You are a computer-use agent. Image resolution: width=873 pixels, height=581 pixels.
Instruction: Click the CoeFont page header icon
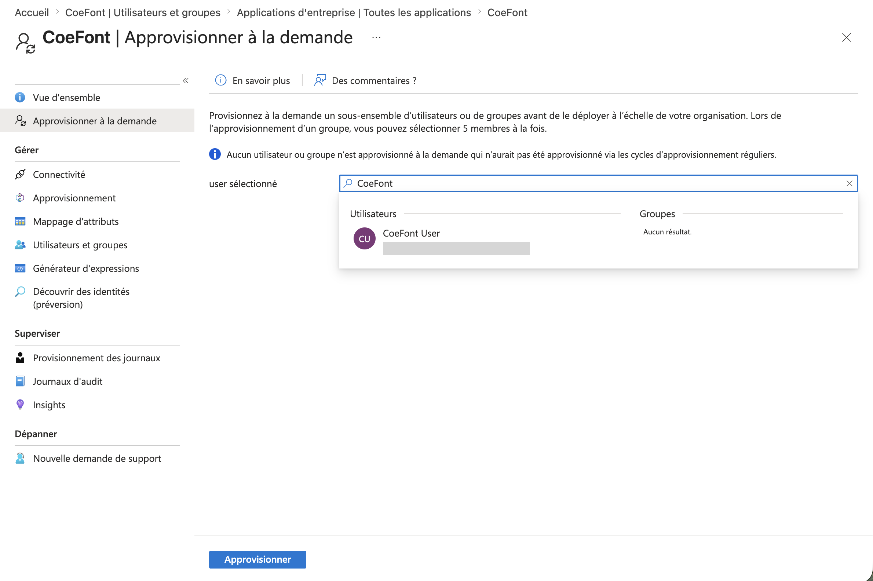click(26, 43)
